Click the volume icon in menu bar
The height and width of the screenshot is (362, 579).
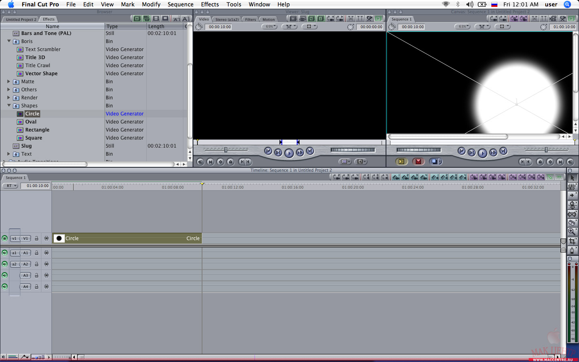click(470, 4)
